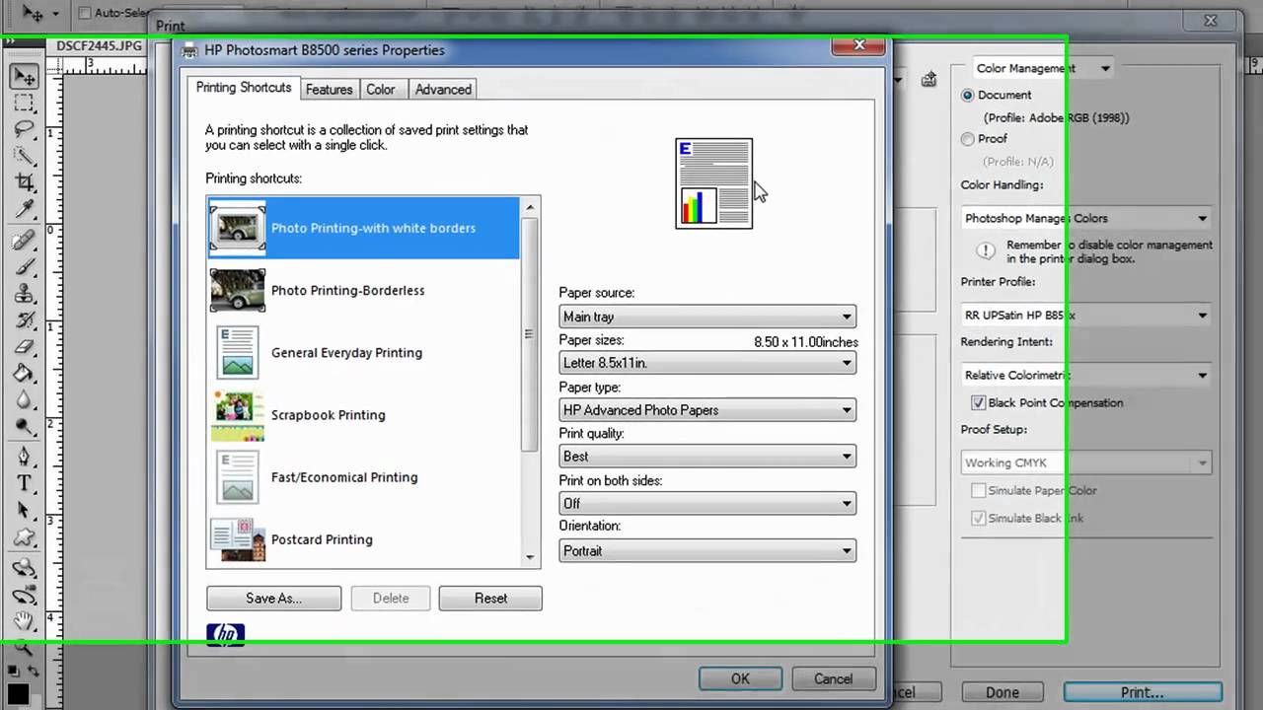Click the Move tool preset picker in options bar

tap(40, 14)
